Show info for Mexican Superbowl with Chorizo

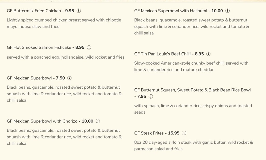98,121
